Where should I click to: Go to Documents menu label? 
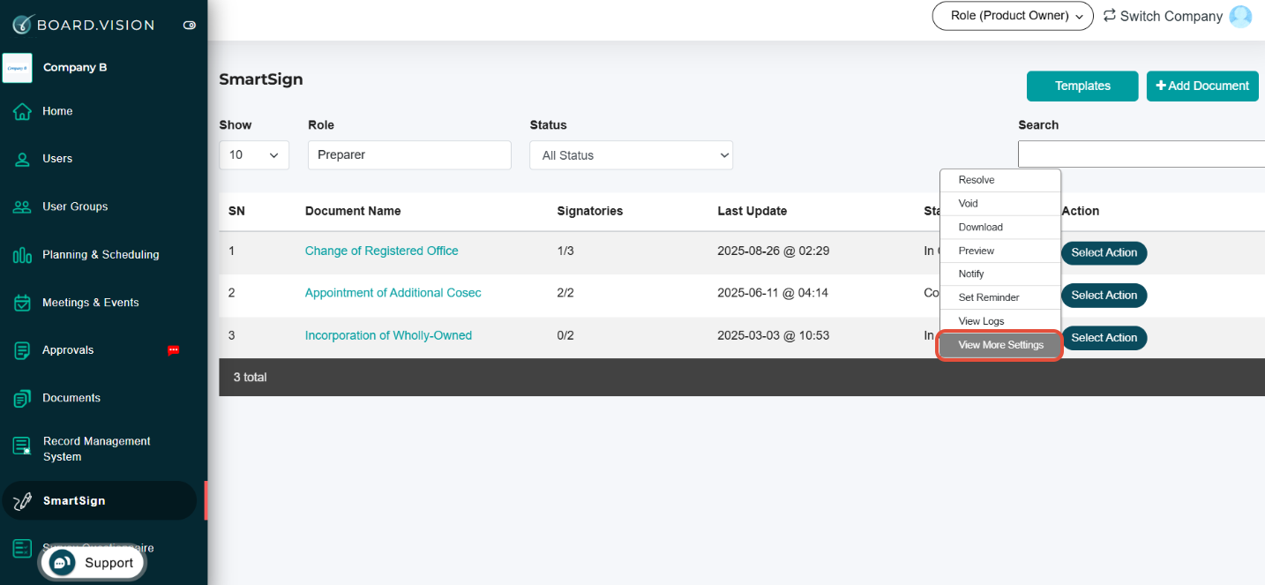pyautogui.click(x=71, y=398)
